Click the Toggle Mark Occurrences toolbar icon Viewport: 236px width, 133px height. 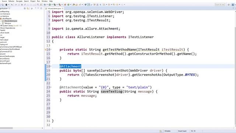point(88,4)
